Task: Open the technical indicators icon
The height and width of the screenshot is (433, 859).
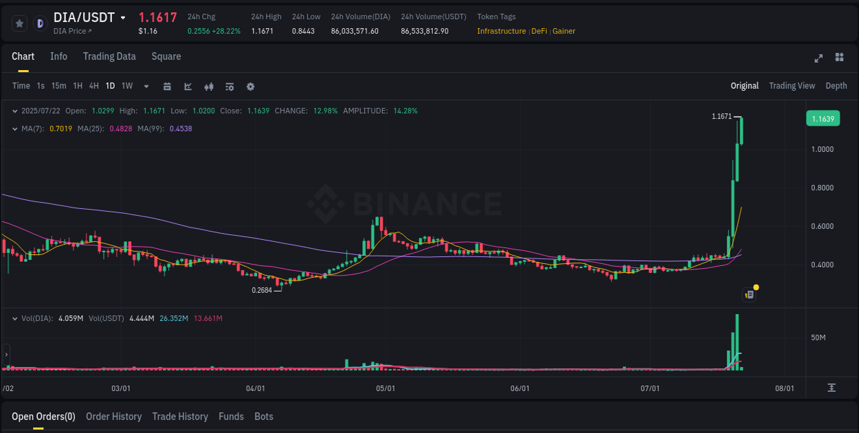Action: pos(209,86)
